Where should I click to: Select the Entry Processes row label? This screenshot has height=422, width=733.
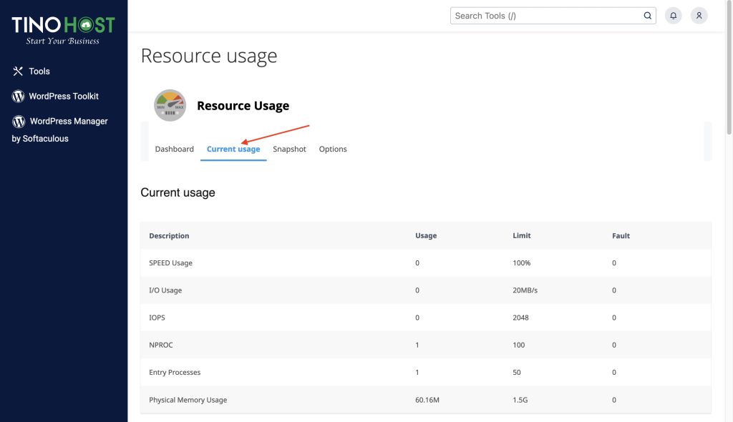[x=175, y=373]
